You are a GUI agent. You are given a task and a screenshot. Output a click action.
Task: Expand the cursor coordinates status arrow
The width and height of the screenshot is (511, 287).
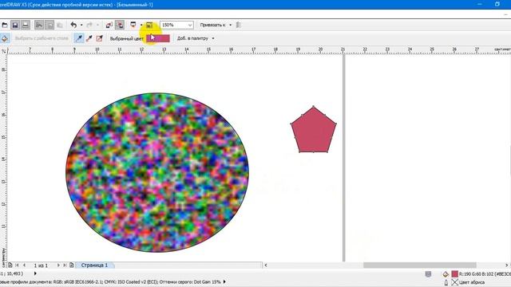tap(35, 273)
